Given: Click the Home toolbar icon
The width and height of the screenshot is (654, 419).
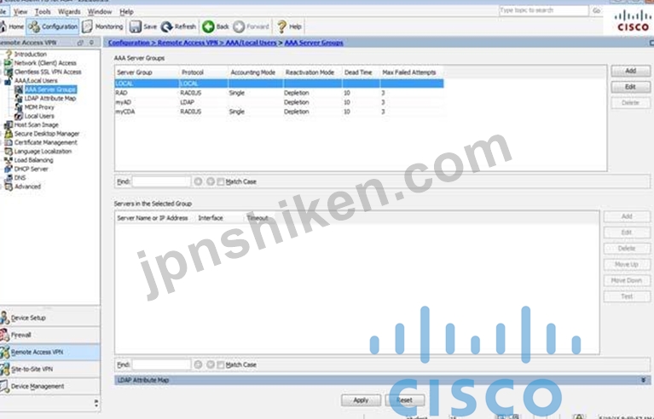Looking at the screenshot, I should pyautogui.click(x=3, y=26).
